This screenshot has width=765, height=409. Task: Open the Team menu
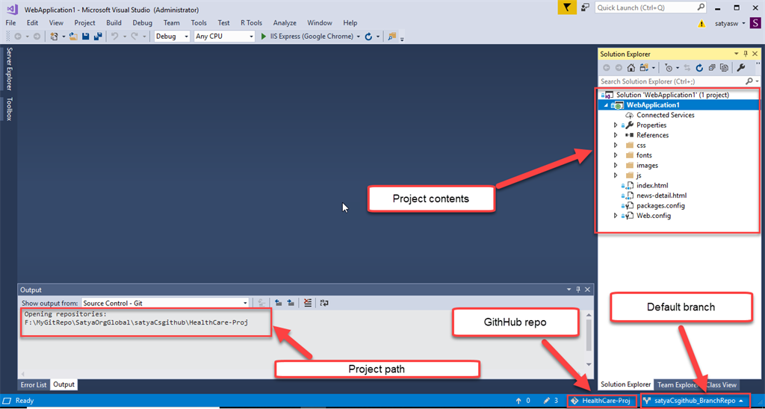coord(172,23)
